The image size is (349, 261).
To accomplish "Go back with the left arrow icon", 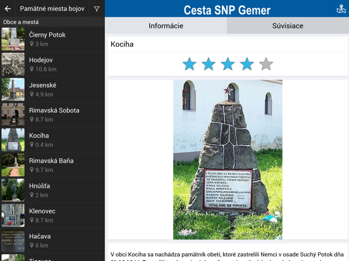I will click(8, 9).
